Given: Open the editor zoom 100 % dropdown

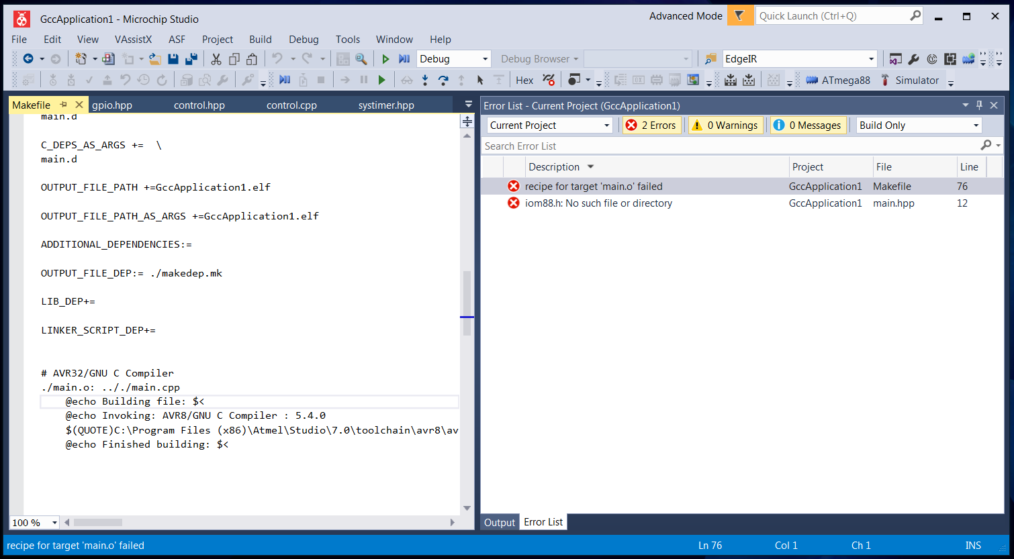Looking at the screenshot, I should [x=54, y=523].
